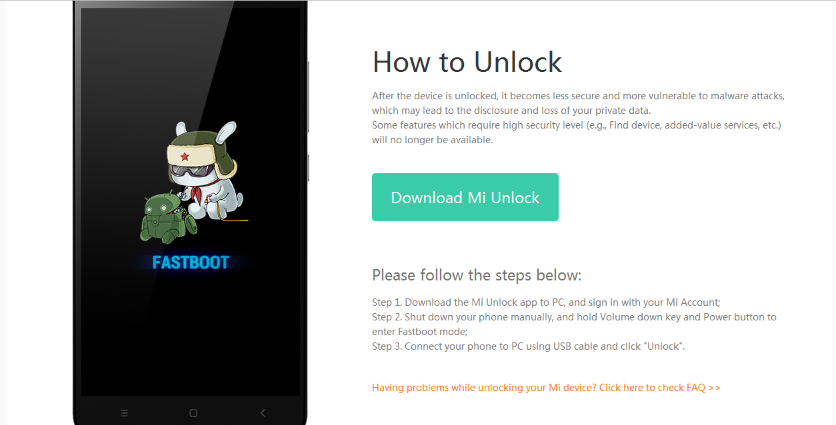This screenshot has width=836, height=425.
Task: Open the unlocking problems FAQ link
Action: (x=546, y=388)
